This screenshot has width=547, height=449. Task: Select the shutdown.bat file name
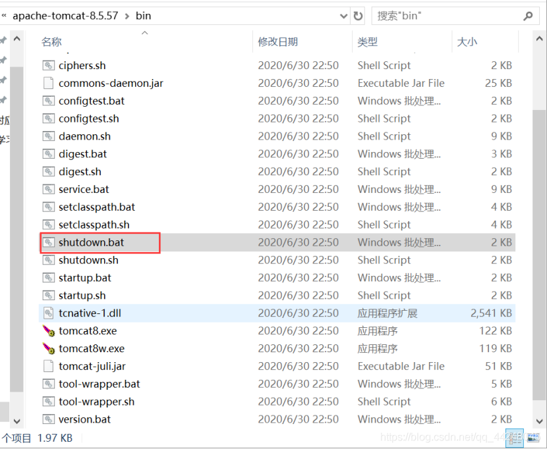pos(91,242)
